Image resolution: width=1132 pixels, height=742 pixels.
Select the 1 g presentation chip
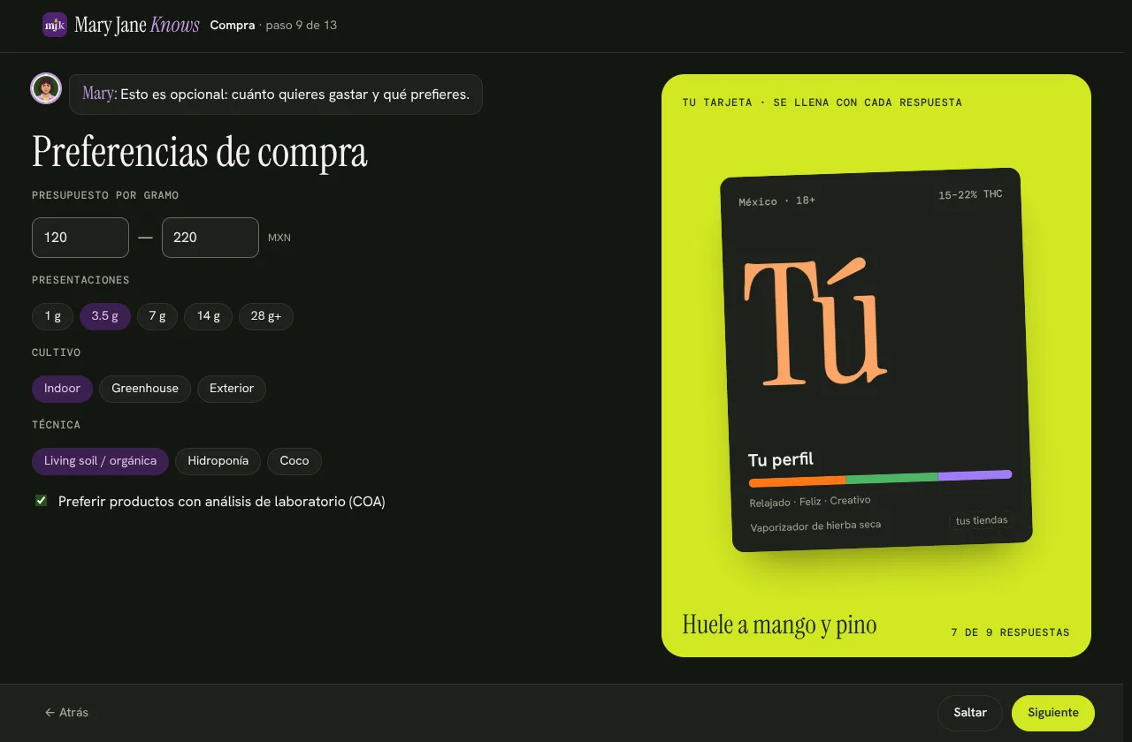coord(53,316)
